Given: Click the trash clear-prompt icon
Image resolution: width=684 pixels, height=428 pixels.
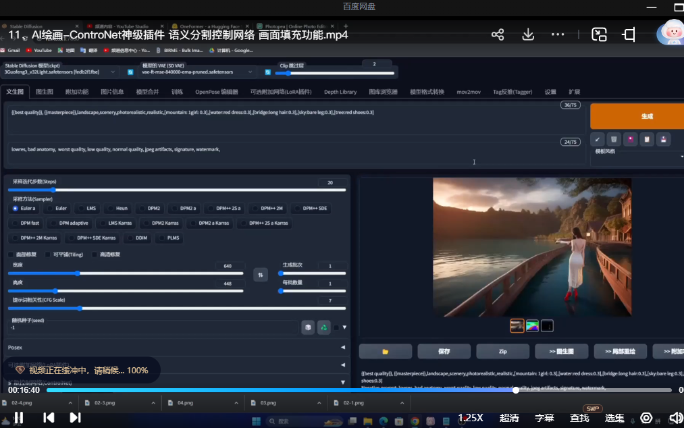Looking at the screenshot, I should (x=614, y=139).
